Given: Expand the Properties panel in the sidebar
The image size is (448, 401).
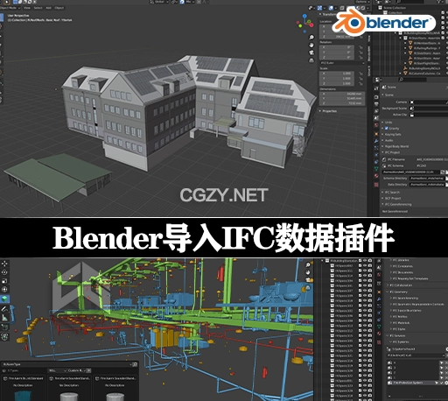Looking at the screenshot, I should tap(328, 111).
